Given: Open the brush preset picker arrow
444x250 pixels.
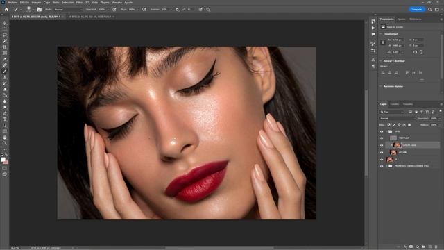Looking at the screenshot, I should [x=33, y=9].
